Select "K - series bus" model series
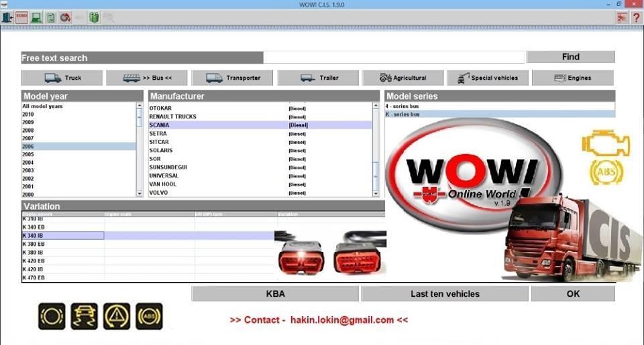The image size is (644, 345). [x=500, y=115]
